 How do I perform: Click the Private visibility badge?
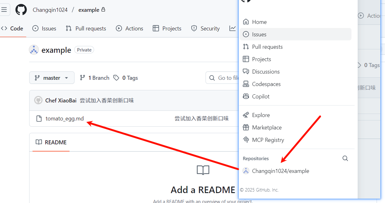coord(84,50)
